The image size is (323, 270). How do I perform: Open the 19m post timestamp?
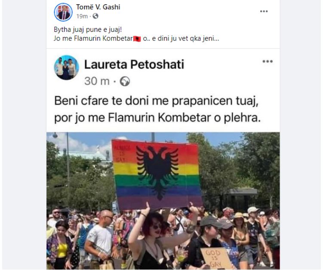(x=82, y=16)
